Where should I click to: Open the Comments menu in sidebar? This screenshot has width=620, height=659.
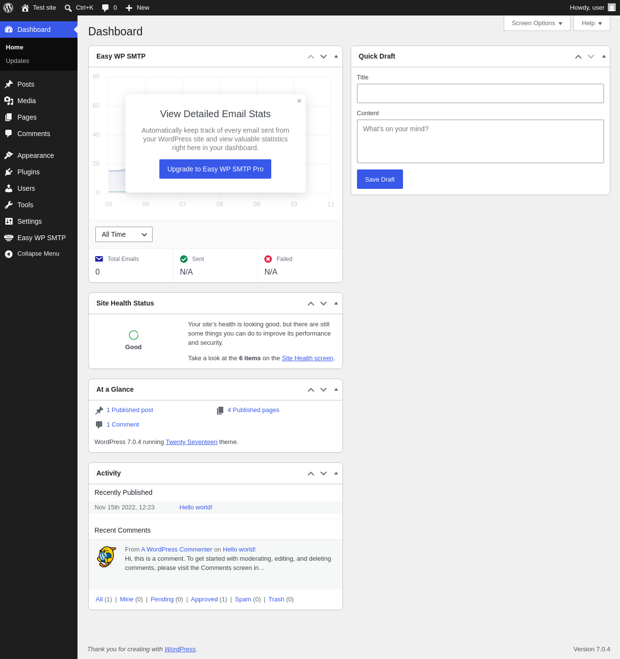pyautogui.click(x=39, y=134)
